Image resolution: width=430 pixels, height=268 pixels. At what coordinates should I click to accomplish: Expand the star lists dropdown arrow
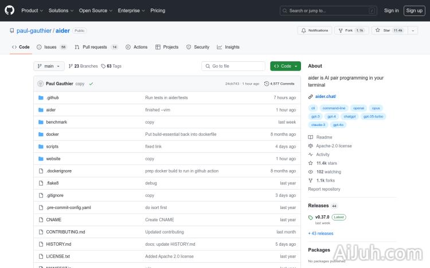pyautogui.click(x=412, y=30)
